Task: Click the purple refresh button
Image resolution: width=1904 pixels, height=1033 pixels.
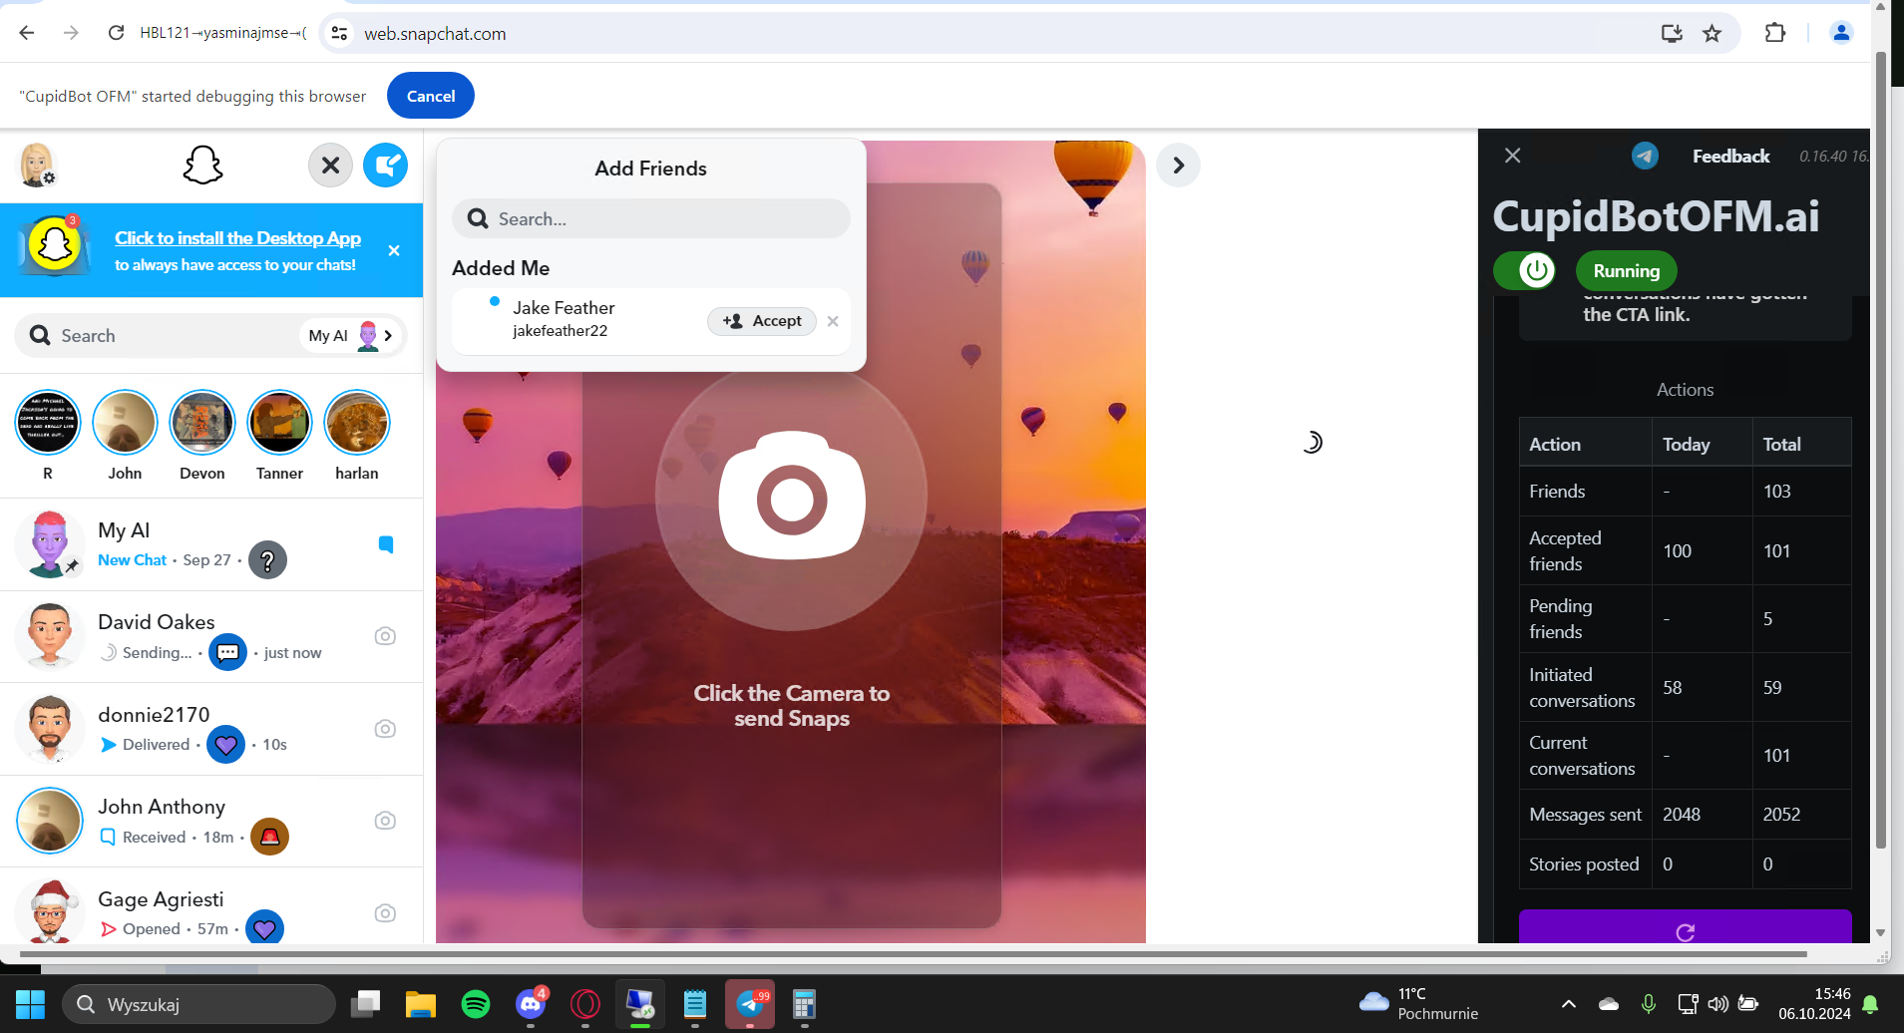Action: 1685,927
